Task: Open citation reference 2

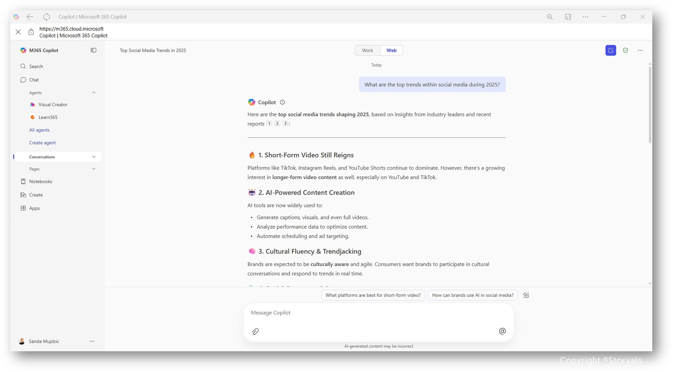Action: 277,123
